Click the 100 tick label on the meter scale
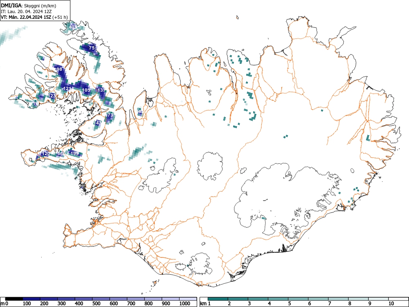The image size is (409, 307). tap(27, 304)
